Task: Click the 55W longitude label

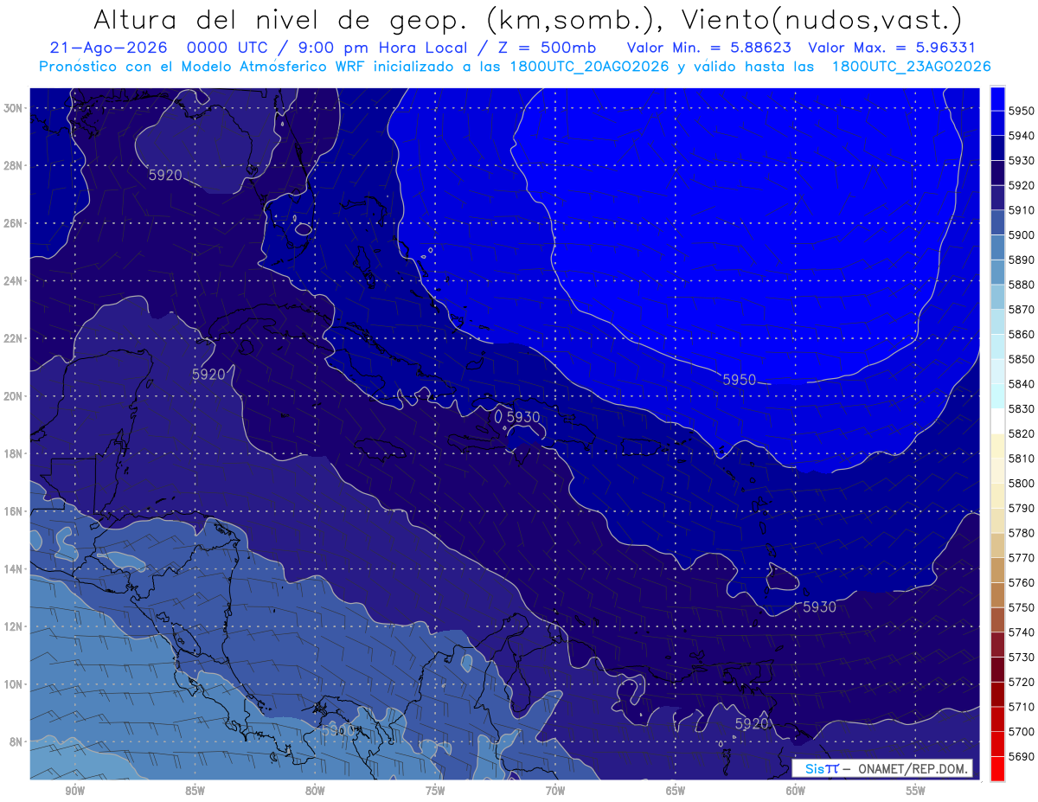Action: [916, 791]
